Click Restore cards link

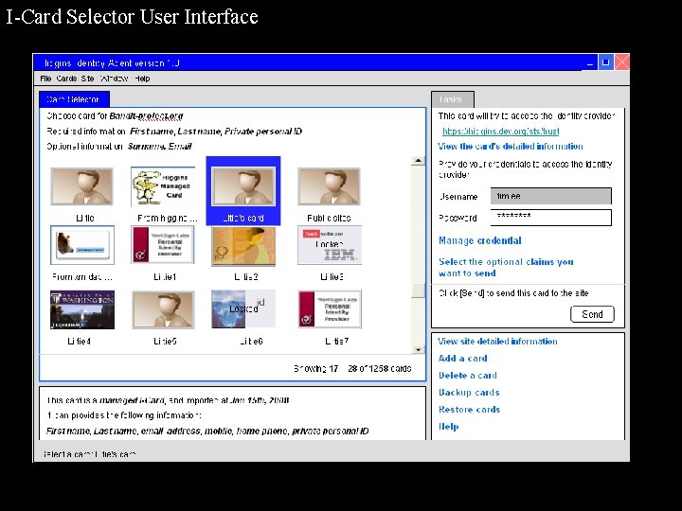469,410
